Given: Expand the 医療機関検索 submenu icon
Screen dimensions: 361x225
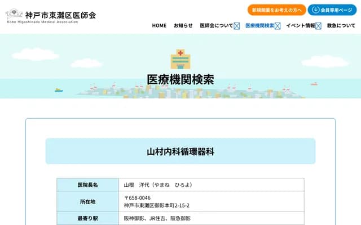Looking at the screenshot, I should [x=278, y=26].
